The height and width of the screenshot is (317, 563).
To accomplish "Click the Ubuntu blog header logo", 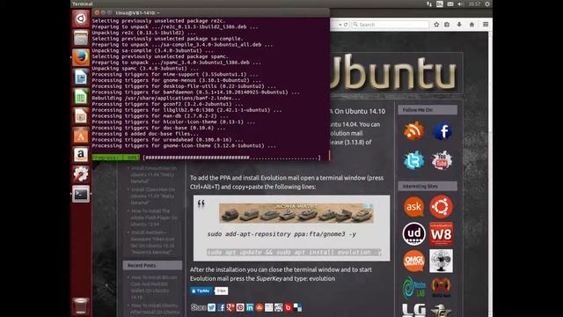I will [394, 72].
